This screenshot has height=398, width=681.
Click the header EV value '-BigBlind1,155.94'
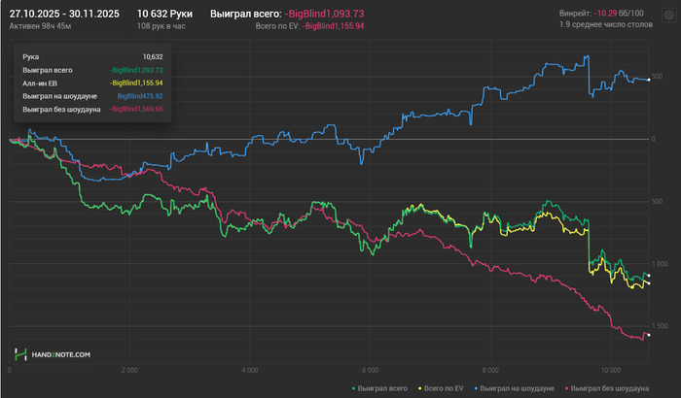point(333,26)
